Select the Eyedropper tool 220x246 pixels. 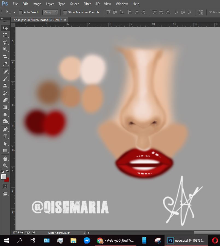click(5, 64)
